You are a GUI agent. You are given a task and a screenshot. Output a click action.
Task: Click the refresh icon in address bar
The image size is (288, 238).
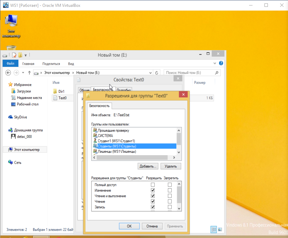click(x=157, y=73)
